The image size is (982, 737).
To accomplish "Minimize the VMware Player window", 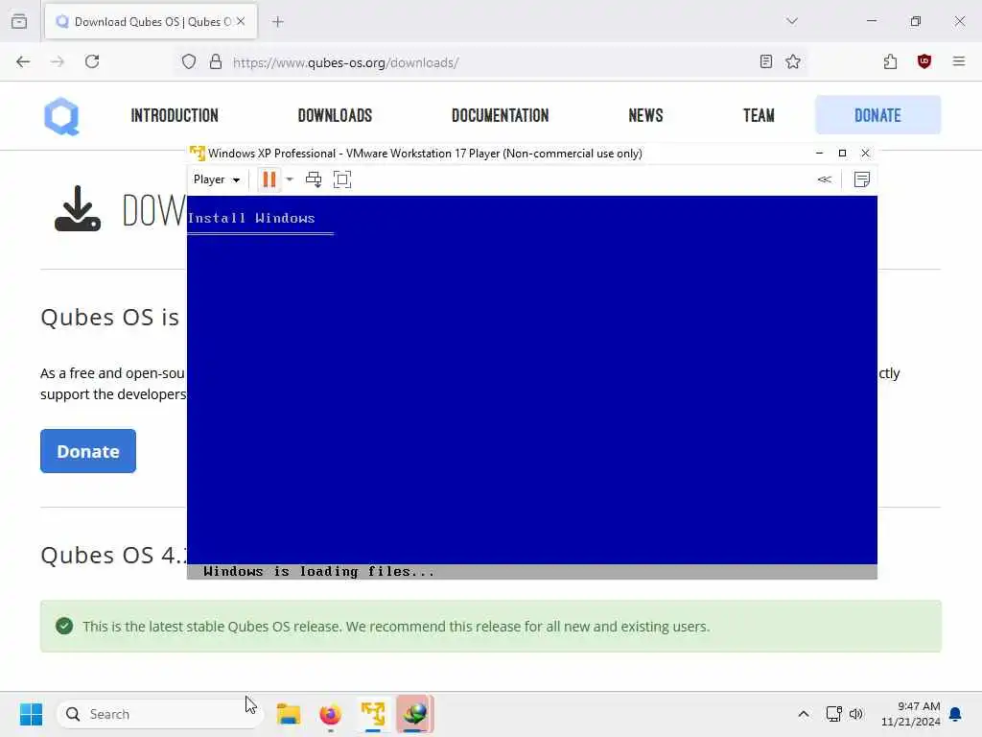I will (819, 154).
